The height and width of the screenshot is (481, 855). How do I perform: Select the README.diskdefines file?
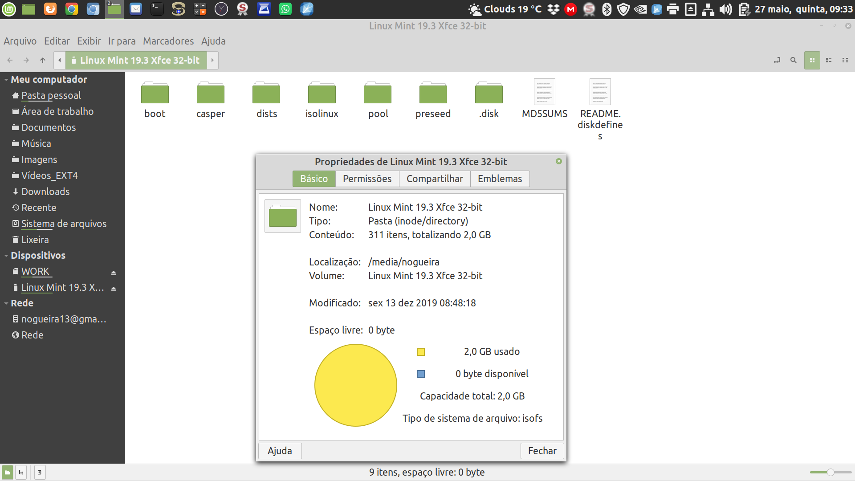600,110
